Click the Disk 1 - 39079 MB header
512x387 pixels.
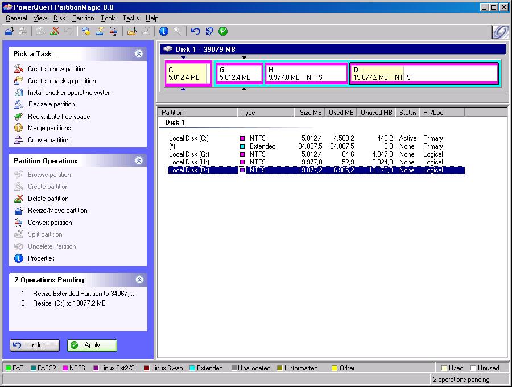click(333, 50)
